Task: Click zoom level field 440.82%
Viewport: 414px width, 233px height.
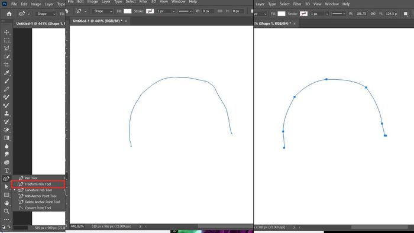Action: click(x=77, y=226)
